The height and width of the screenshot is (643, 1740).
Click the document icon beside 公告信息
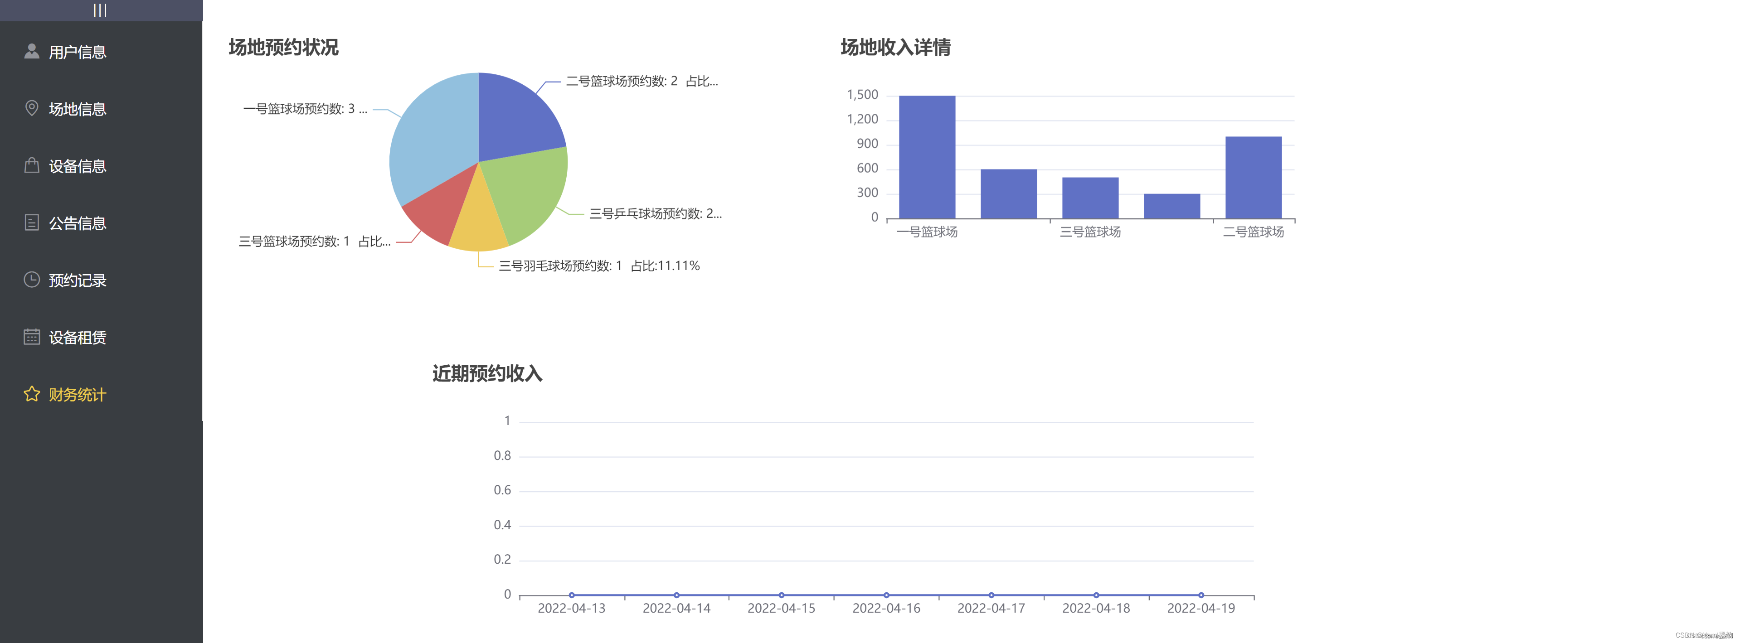[x=31, y=222]
